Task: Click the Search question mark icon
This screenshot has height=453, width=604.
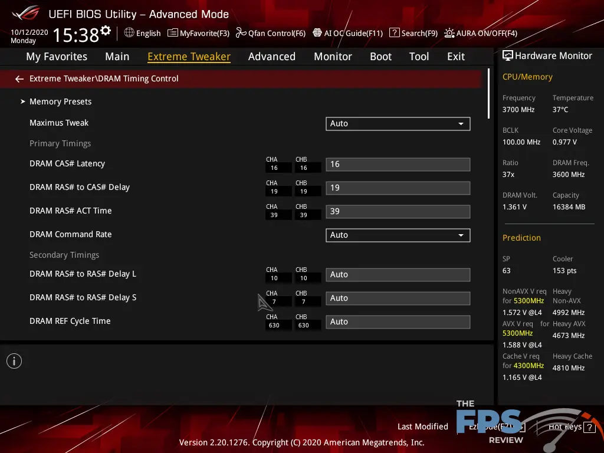Action: (x=394, y=33)
